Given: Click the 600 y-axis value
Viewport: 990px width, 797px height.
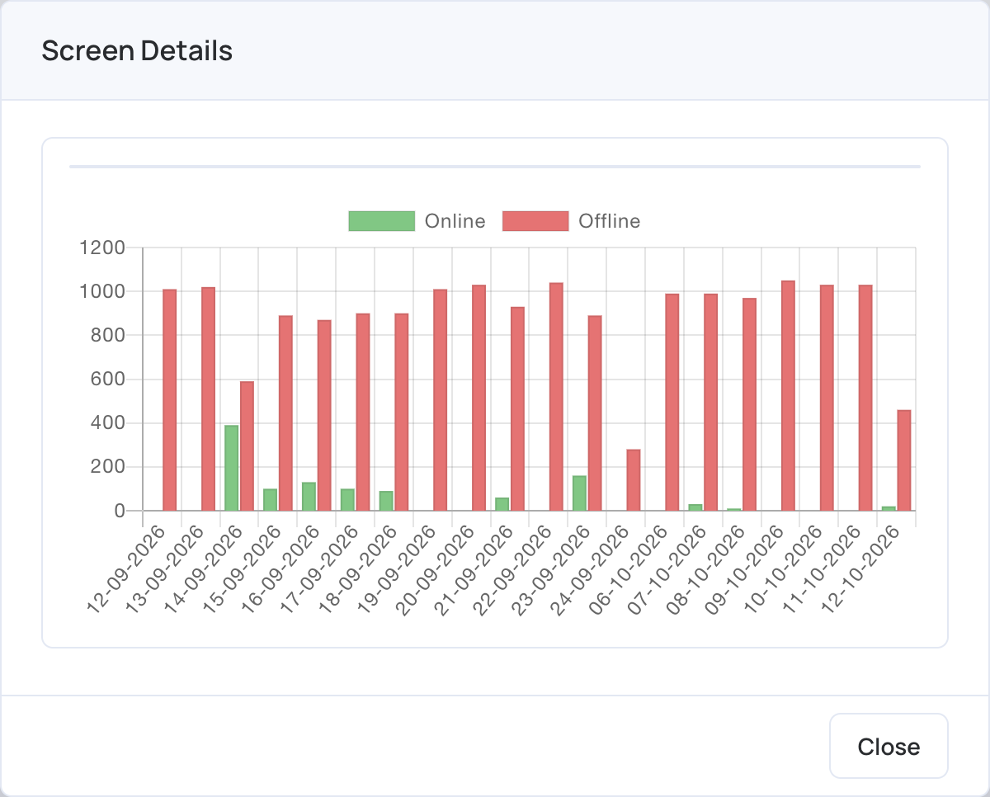Looking at the screenshot, I should pyautogui.click(x=108, y=380).
